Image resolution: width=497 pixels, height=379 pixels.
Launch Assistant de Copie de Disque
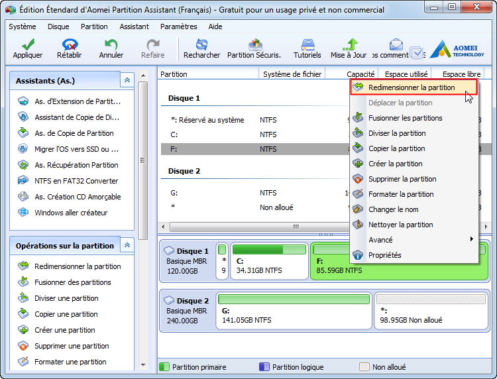69,117
